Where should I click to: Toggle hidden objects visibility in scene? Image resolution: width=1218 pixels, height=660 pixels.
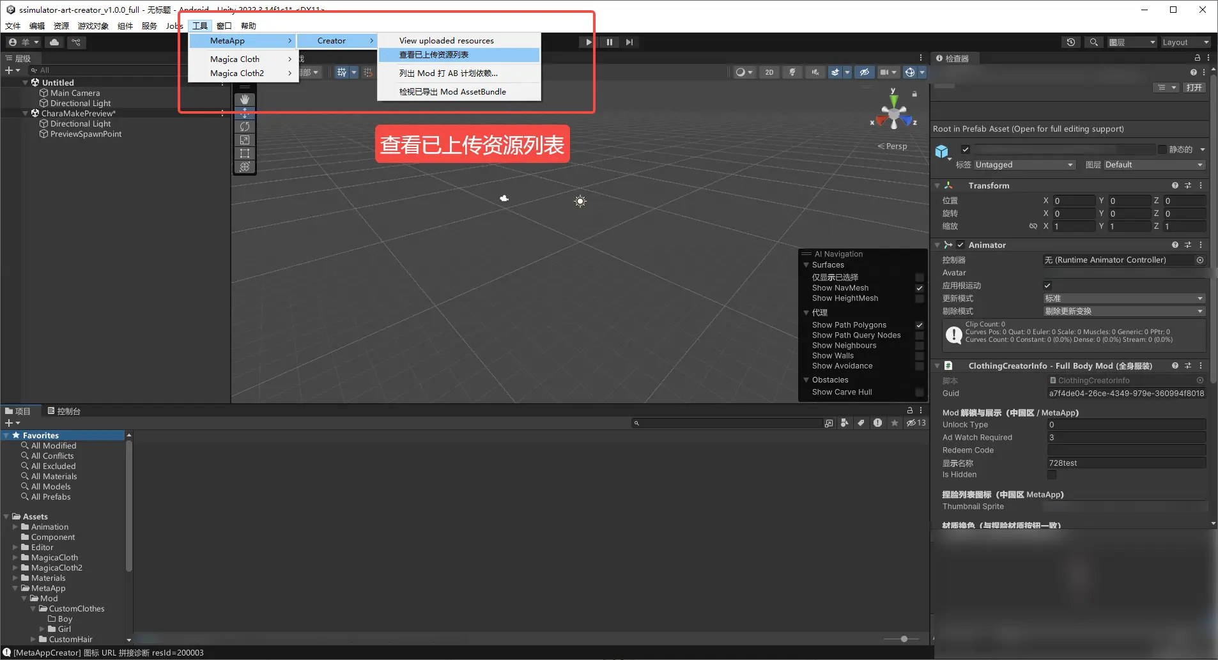pos(865,72)
